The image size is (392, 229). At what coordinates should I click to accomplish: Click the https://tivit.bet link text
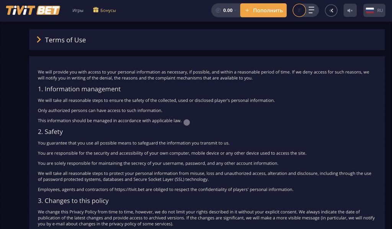point(129,190)
